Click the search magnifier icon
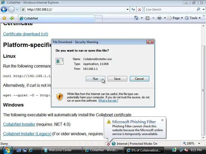206x154 pixels. click(x=198, y=9)
